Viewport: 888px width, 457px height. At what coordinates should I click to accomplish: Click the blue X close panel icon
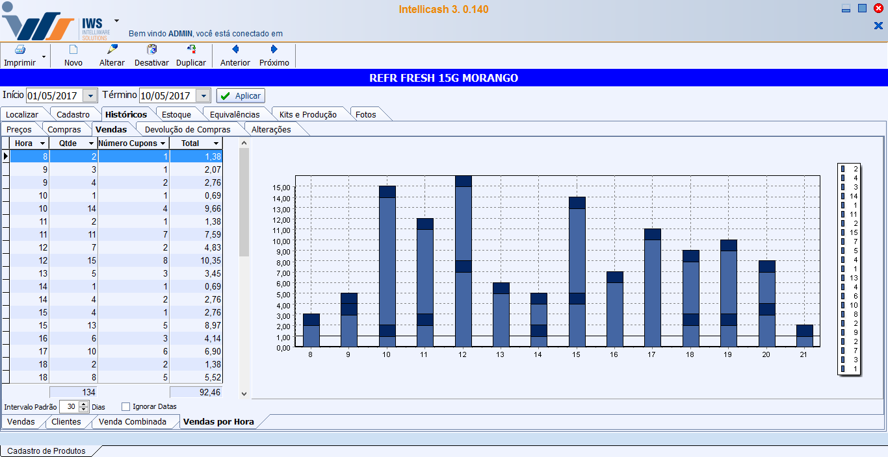(x=878, y=26)
